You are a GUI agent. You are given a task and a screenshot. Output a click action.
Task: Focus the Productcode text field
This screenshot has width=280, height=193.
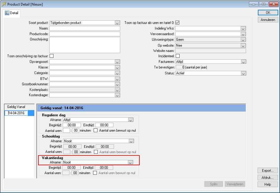(x=84, y=34)
